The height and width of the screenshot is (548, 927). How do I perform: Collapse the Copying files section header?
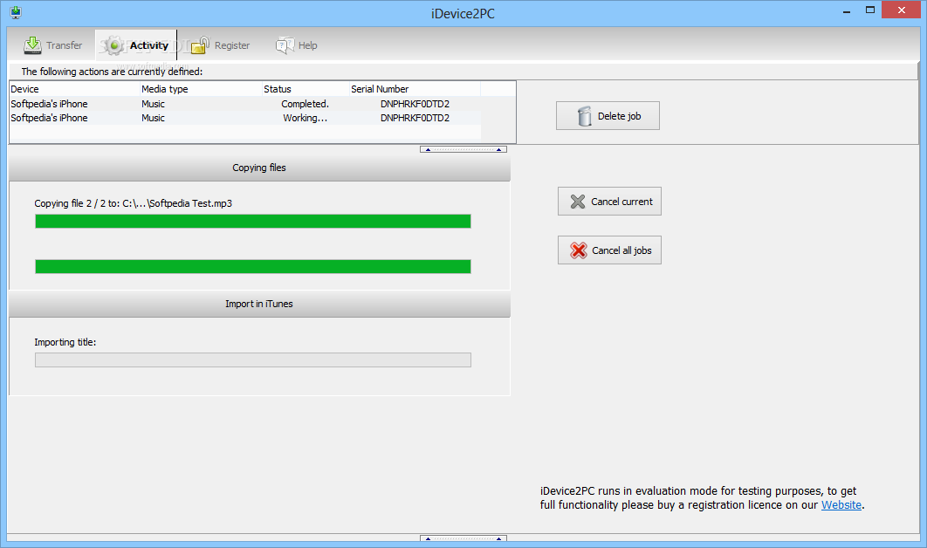click(x=259, y=168)
